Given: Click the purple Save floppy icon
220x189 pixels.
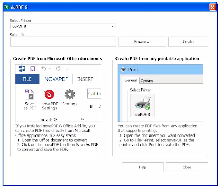Looking at the screenshot, I should point(33,69).
